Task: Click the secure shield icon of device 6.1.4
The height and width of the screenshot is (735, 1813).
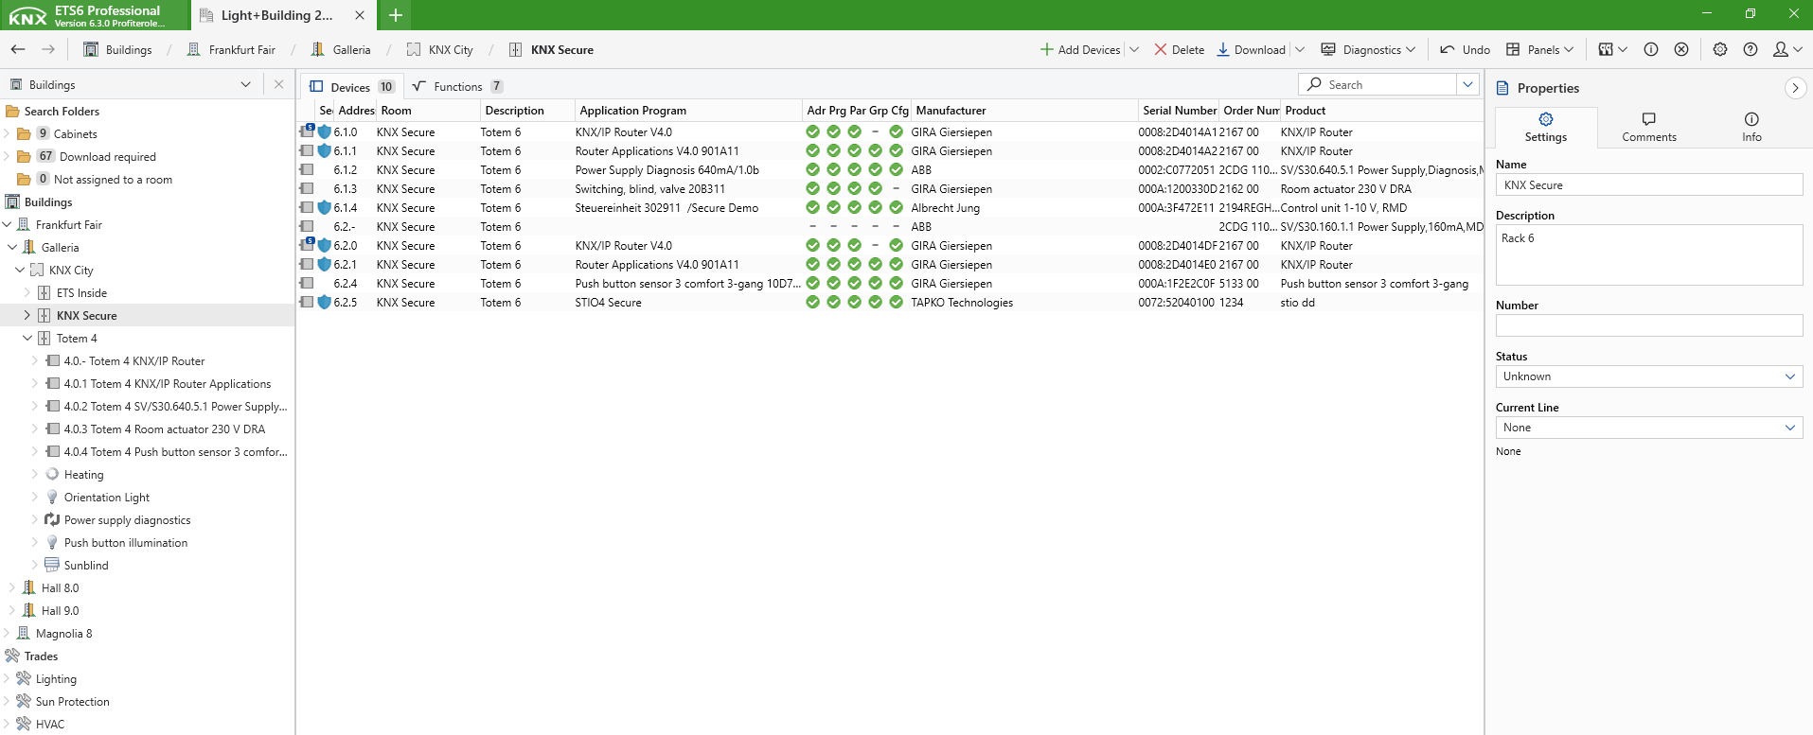Action: click(324, 208)
